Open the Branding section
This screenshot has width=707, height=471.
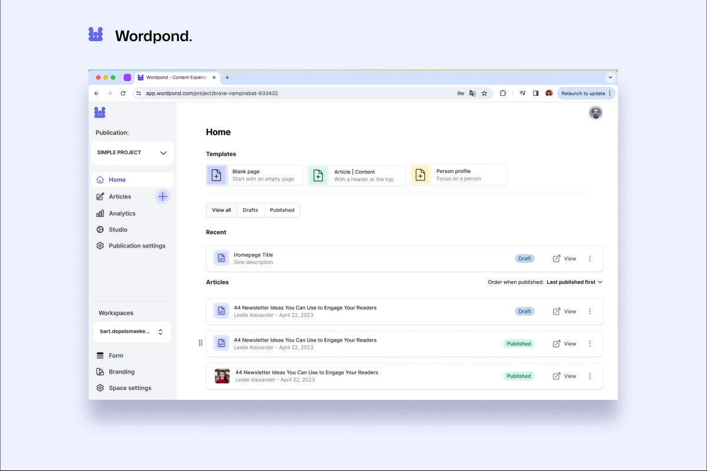121,372
